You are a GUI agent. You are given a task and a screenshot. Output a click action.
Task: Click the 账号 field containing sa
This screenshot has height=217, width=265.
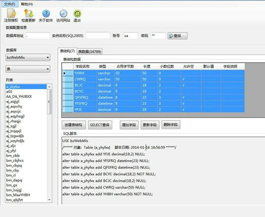pyautogui.click(x=131, y=36)
